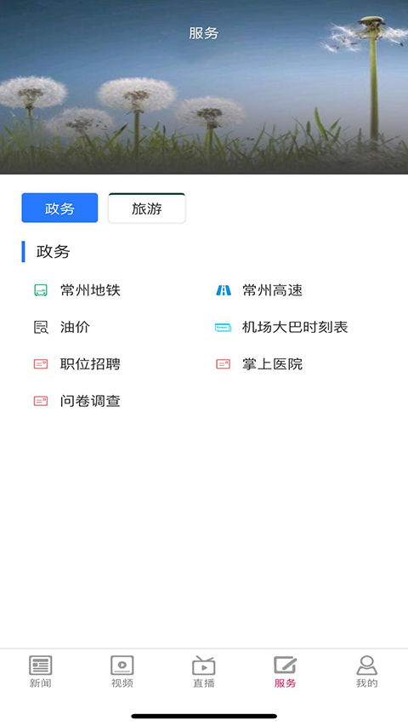The image size is (408, 726).
Task: Tap the 常州地铁 subway icon
Action: (x=41, y=291)
